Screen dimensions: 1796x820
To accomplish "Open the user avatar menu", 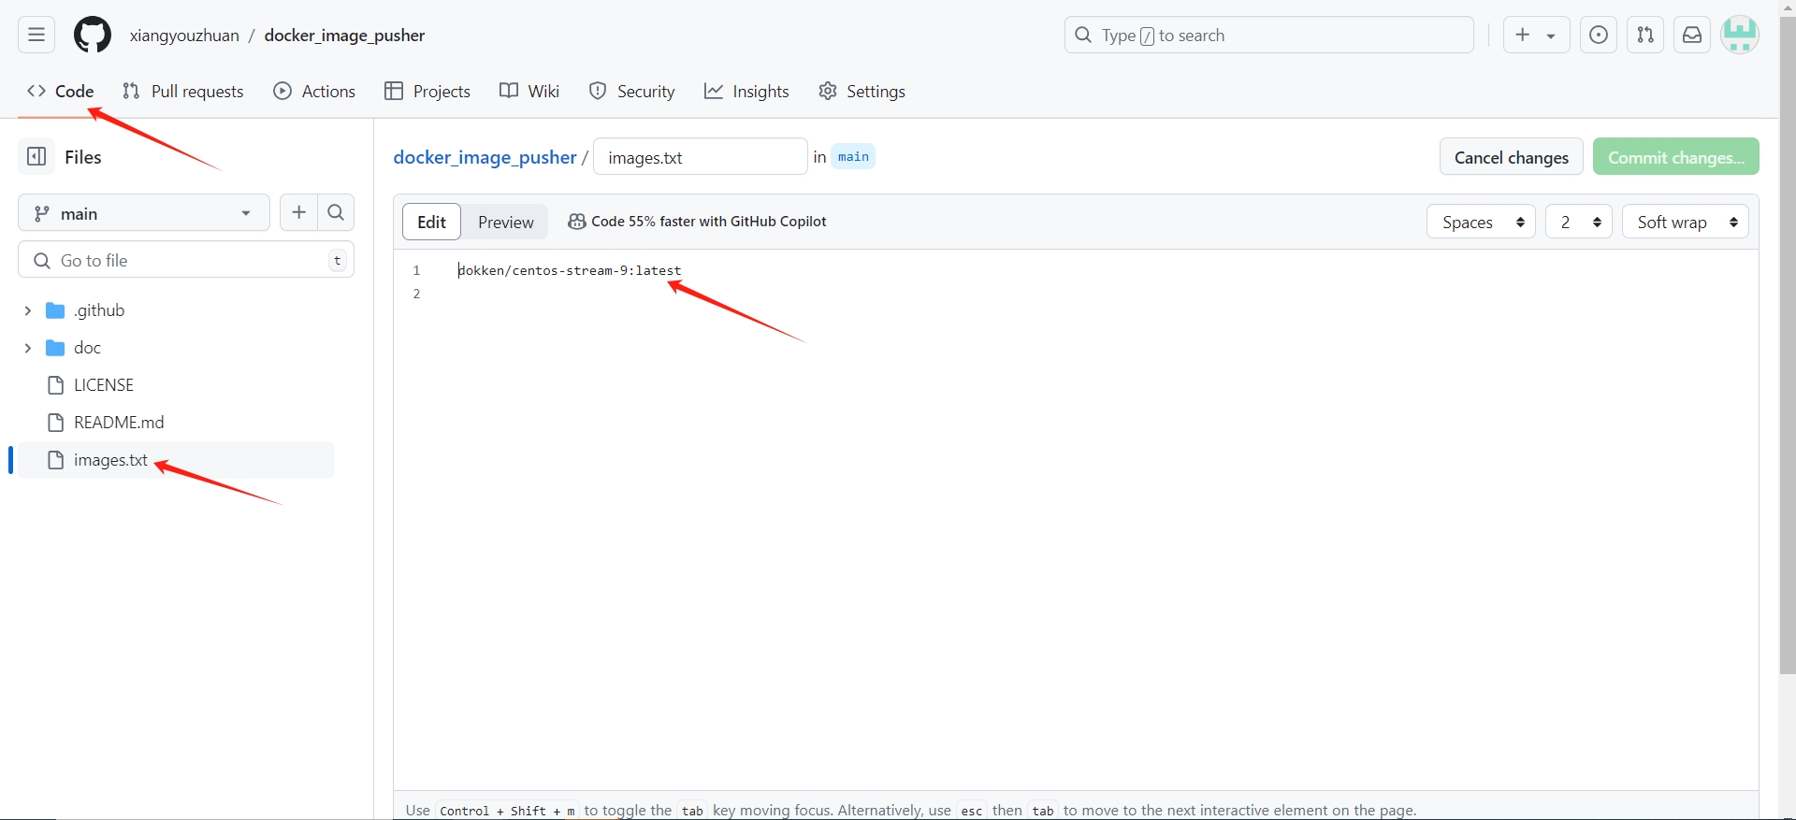I will 1740,36.
